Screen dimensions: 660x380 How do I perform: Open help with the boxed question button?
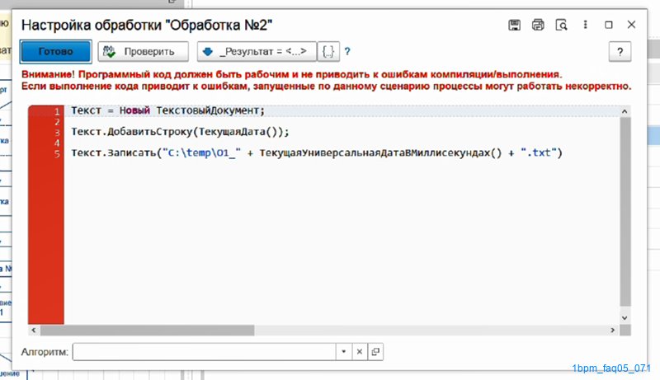pos(620,52)
